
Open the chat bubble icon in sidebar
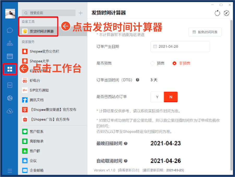(10, 30)
